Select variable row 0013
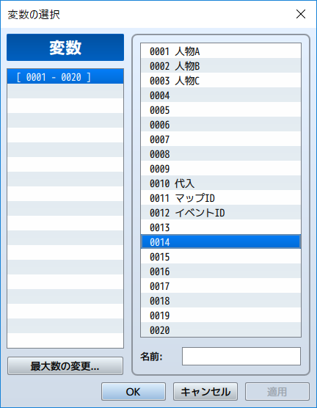 pyautogui.click(x=221, y=227)
